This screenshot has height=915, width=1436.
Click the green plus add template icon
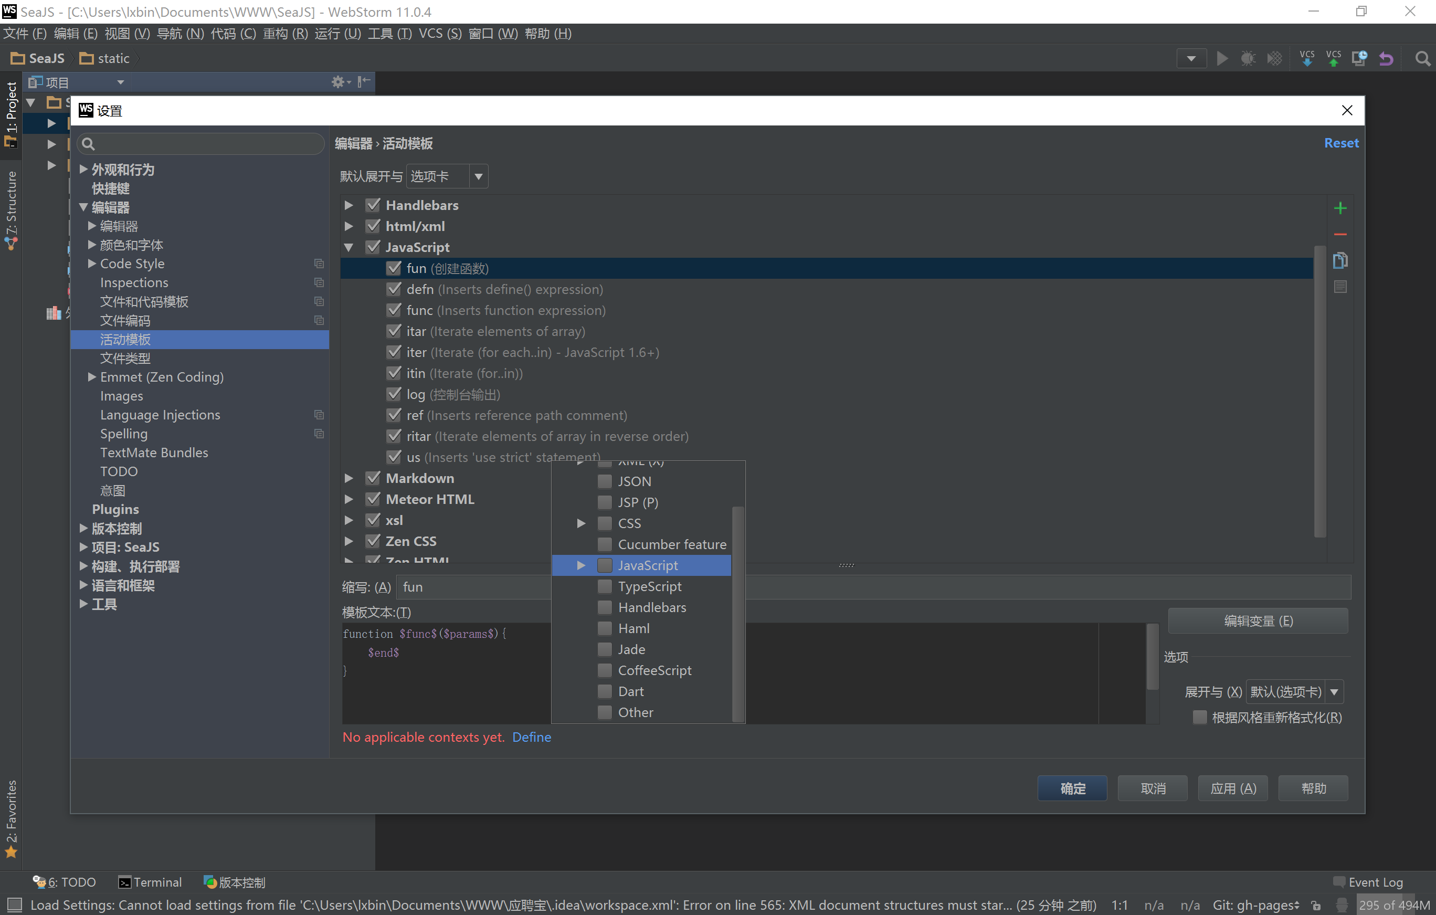[x=1340, y=207]
